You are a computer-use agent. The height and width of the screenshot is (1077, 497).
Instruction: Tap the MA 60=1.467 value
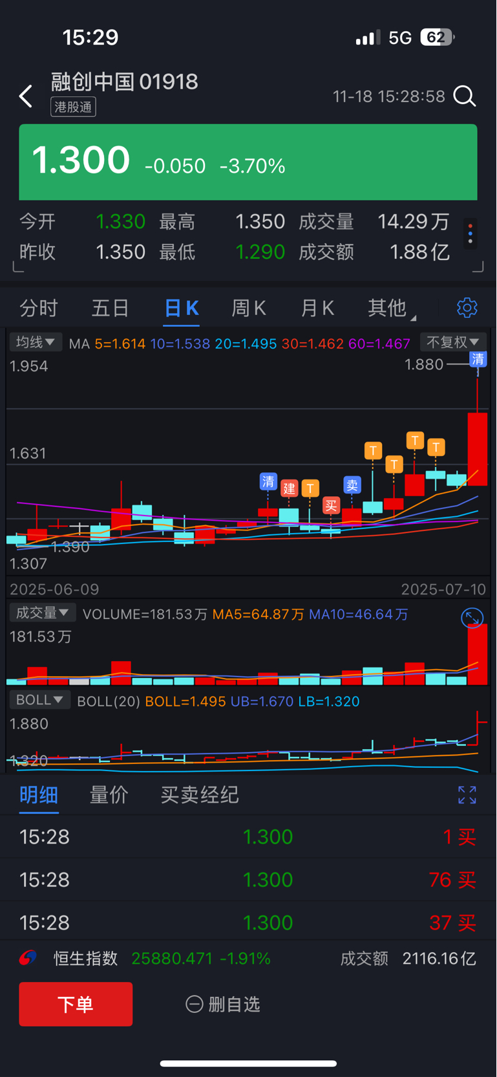coord(379,343)
